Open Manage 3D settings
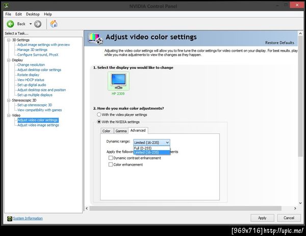Viewport: 306px width, 236px height. (x=32, y=50)
